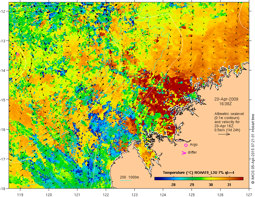This screenshot has height=197, width=255.
Task: Click the longitude axis label 119
Action: tap(20, 195)
